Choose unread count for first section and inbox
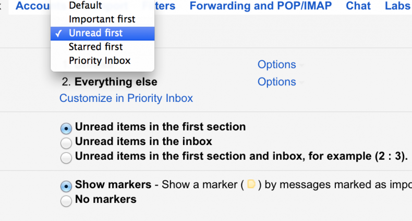 (x=66, y=157)
